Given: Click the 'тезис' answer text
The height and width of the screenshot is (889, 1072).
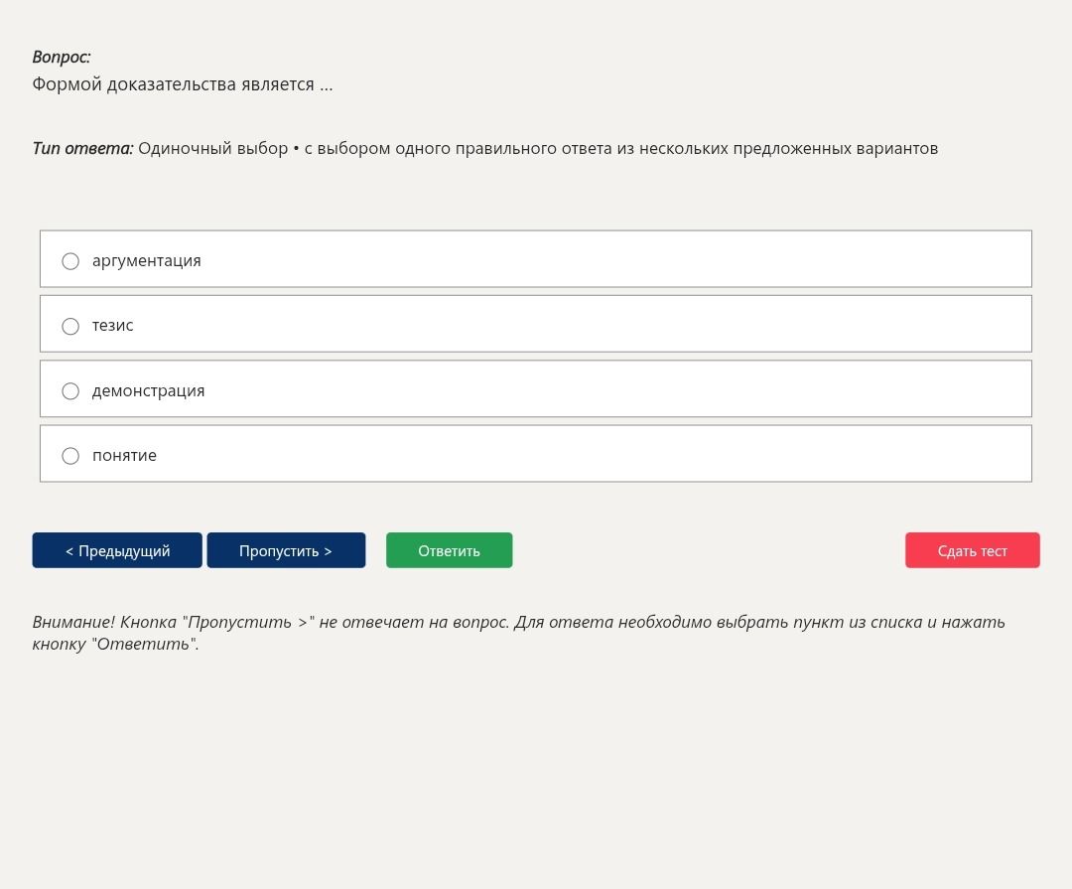Looking at the screenshot, I should pos(113,326).
